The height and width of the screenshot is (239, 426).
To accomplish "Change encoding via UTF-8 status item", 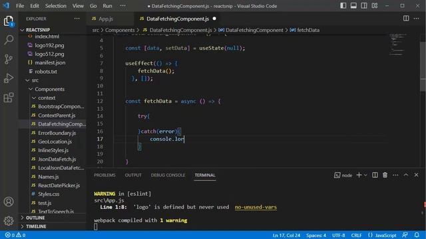I will point(339,235).
